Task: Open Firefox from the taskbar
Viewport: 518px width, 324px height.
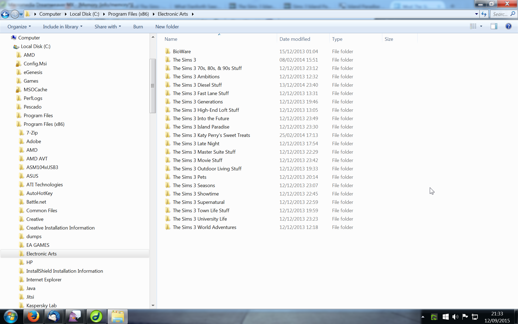Action: 33,316
